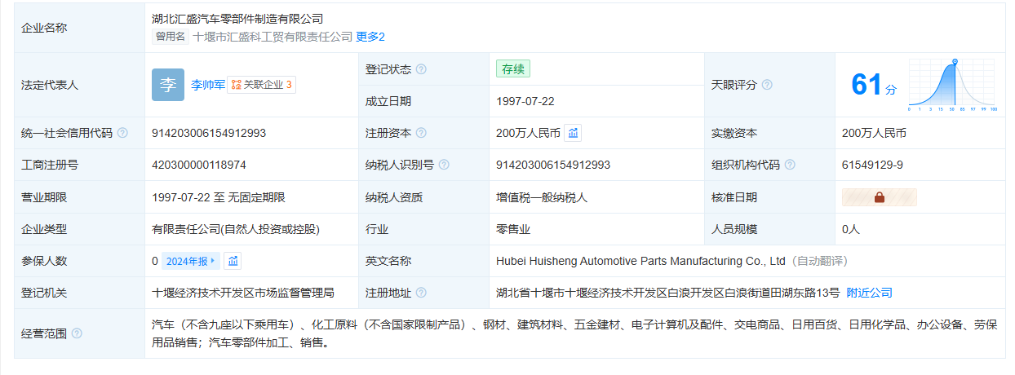Viewport: 1015px width, 375px height.
Task: Select registration number 420300000118974
Action: point(199,165)
